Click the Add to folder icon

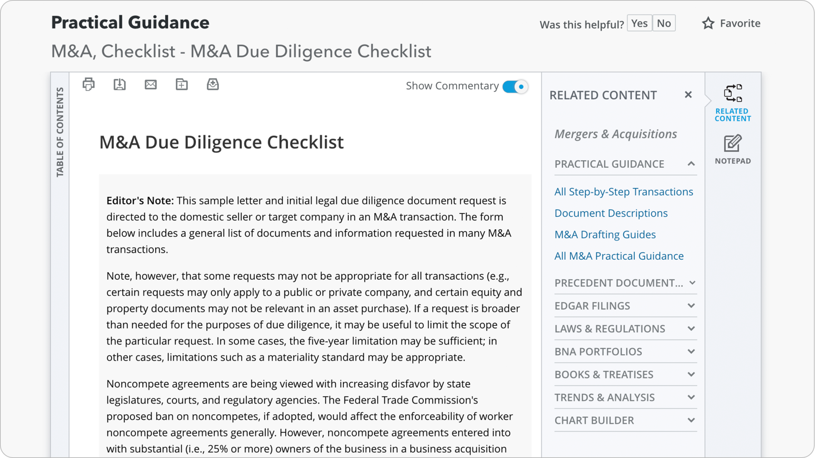[x=182, y=84]
